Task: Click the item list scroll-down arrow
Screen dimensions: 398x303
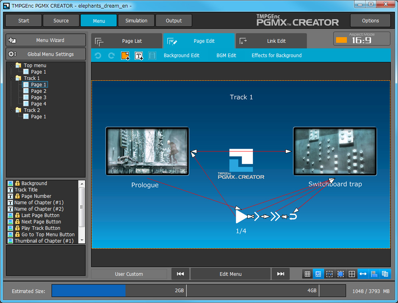Action: click(82, 240)
